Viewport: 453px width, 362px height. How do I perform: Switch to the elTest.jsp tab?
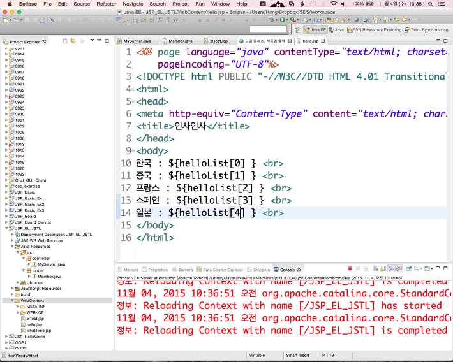(x=216, y=41)
